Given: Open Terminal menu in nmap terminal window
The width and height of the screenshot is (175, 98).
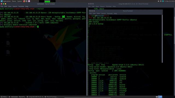Looking at the screenshot, I should pyautogui.click(x=109, y=7).
